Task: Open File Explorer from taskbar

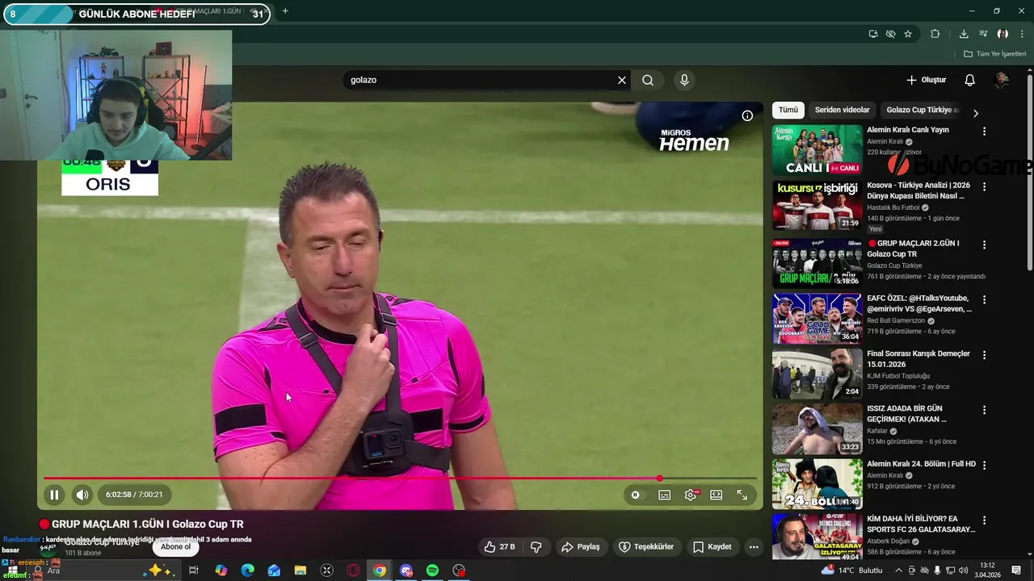Action: (300, 571)
